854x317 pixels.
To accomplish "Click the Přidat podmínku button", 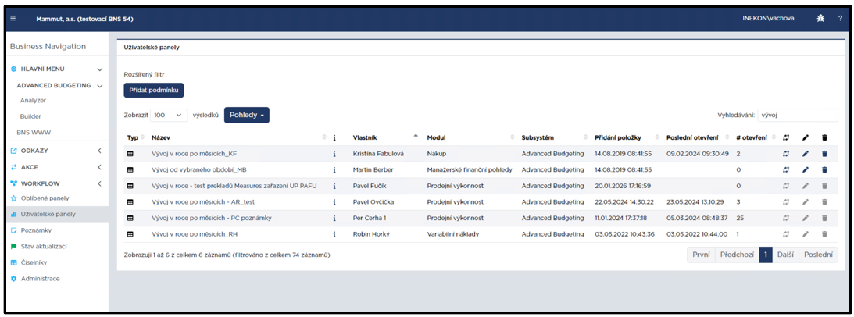I will 154,90.
